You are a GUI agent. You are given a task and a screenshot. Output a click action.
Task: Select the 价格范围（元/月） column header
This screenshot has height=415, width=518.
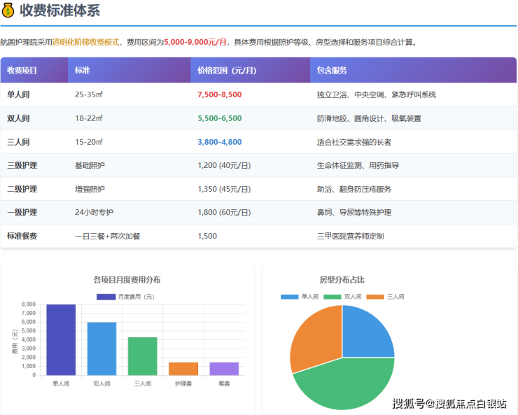coord(227,71)
